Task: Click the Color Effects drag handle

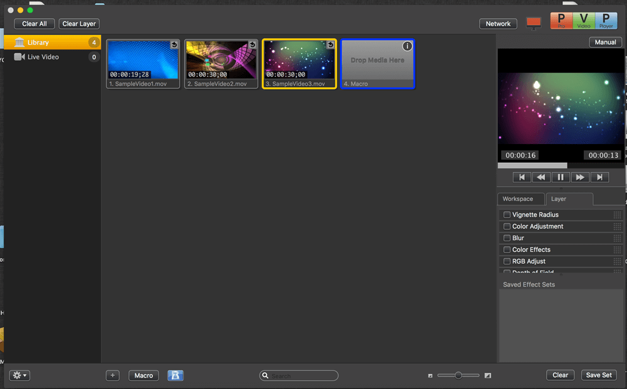Action: click(617, 249)
